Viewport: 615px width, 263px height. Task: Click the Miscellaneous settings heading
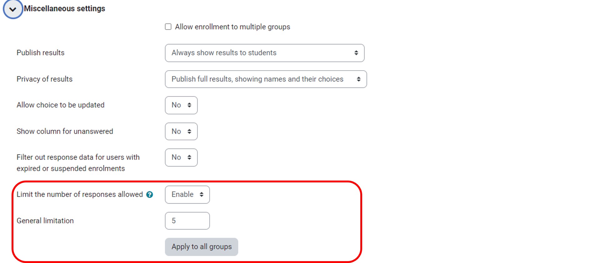pos(64,8)
